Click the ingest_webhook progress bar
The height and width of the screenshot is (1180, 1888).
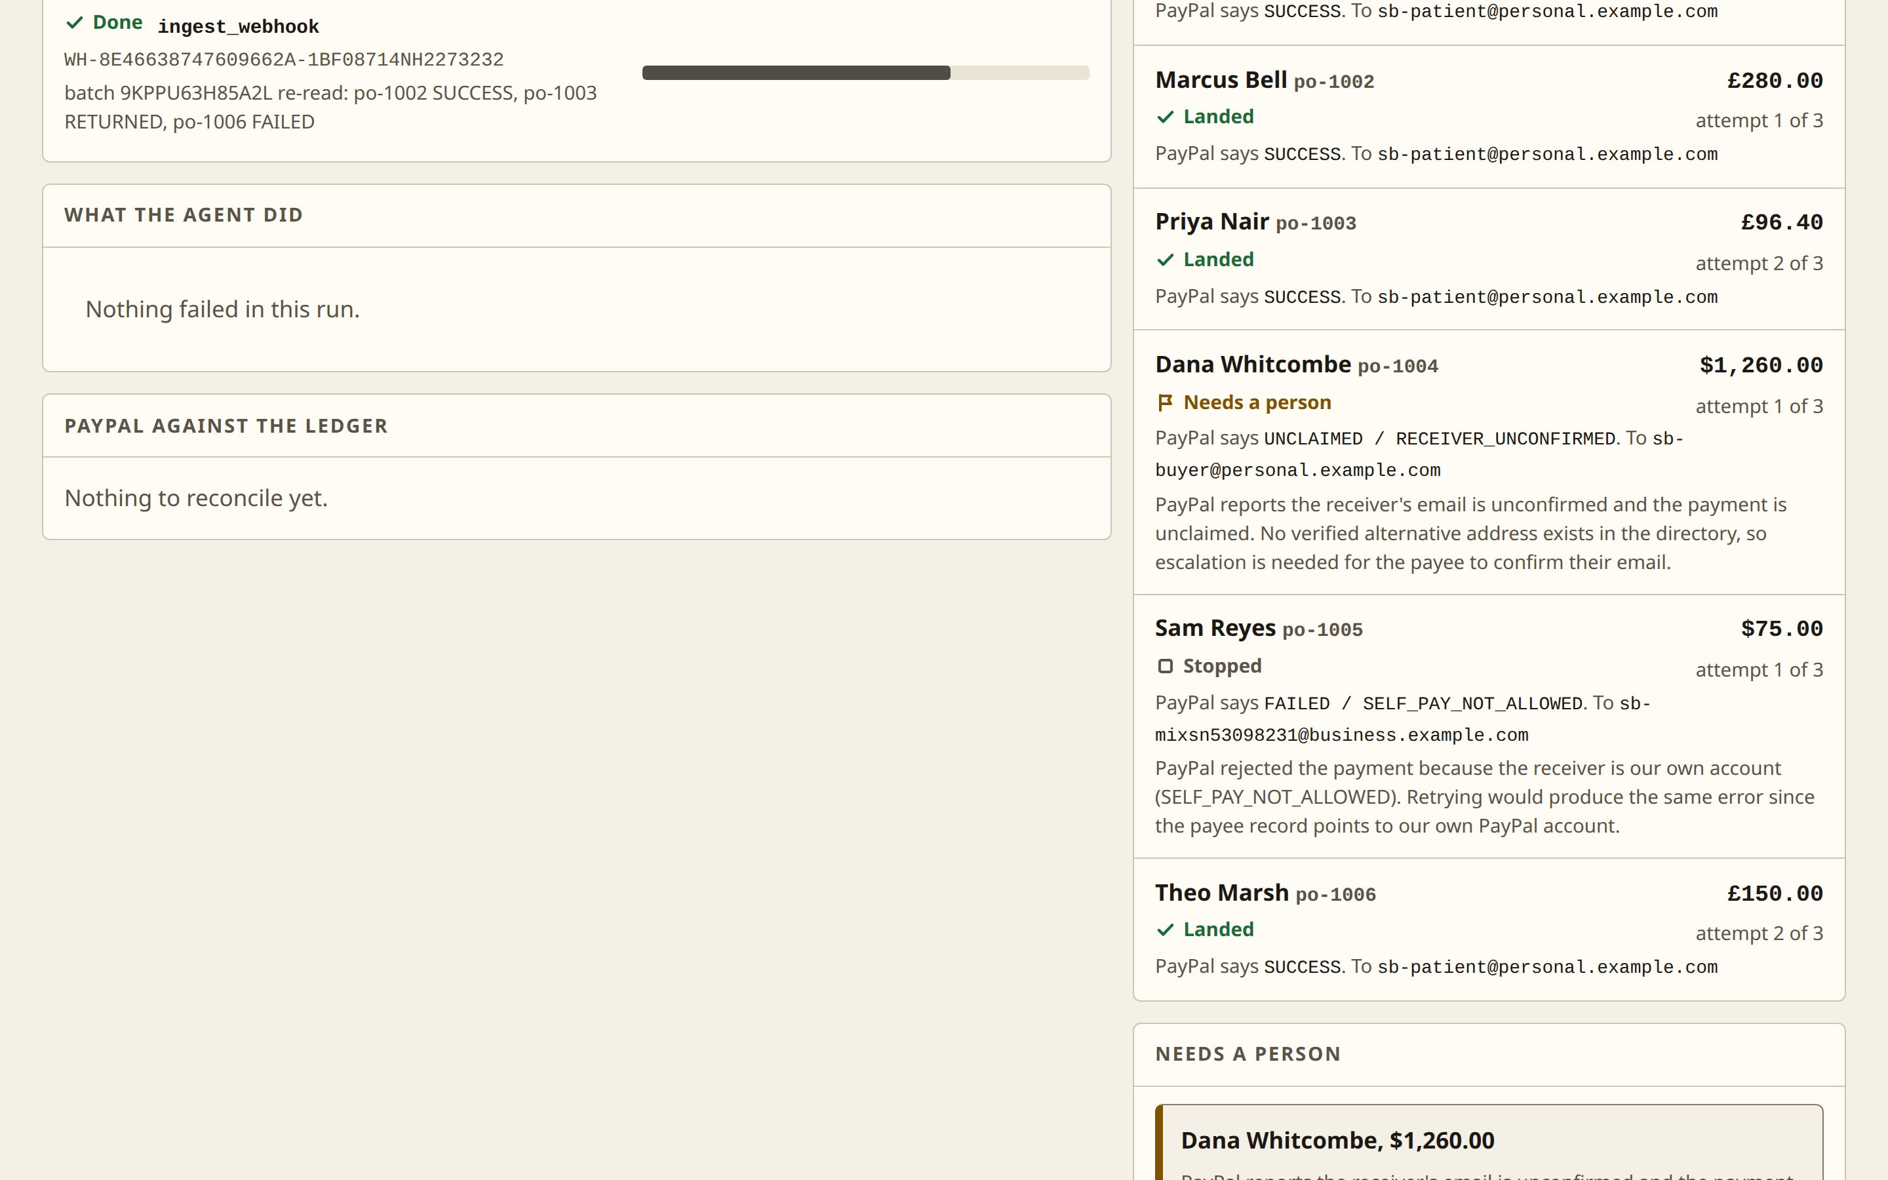point(865,73)
